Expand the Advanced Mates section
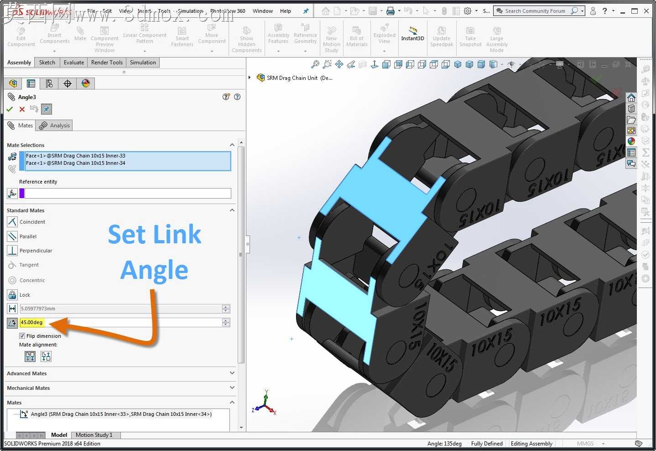The height and width of the screenshot is (451, 656). tap(232, 373)
